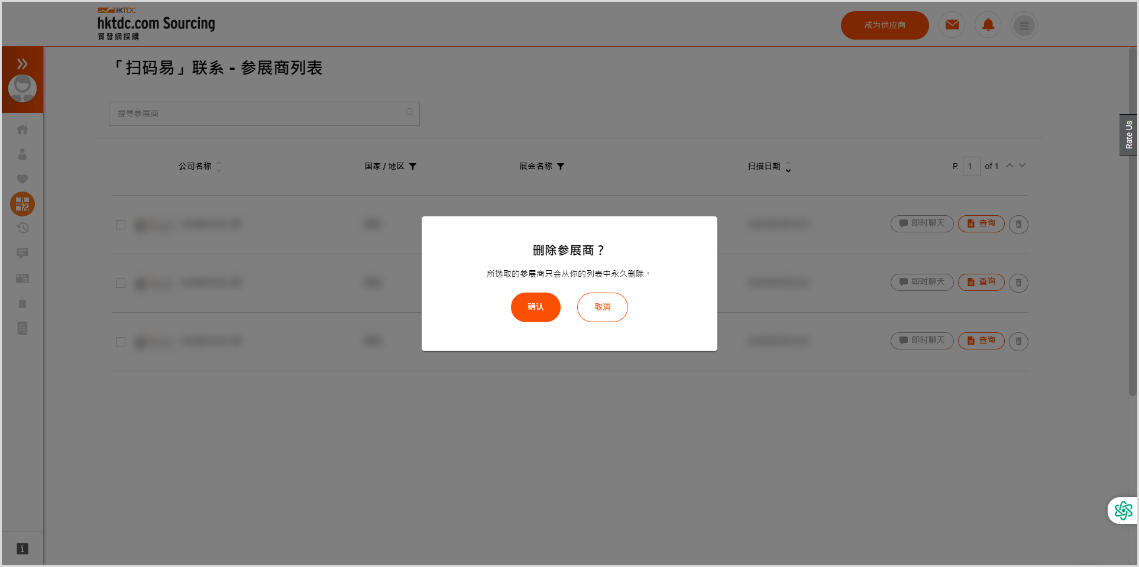
Task: Click the page number input box
Action: (971, 166)
